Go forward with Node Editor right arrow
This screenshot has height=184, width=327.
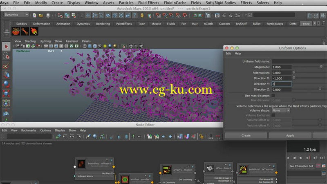(x=170, y=137)
